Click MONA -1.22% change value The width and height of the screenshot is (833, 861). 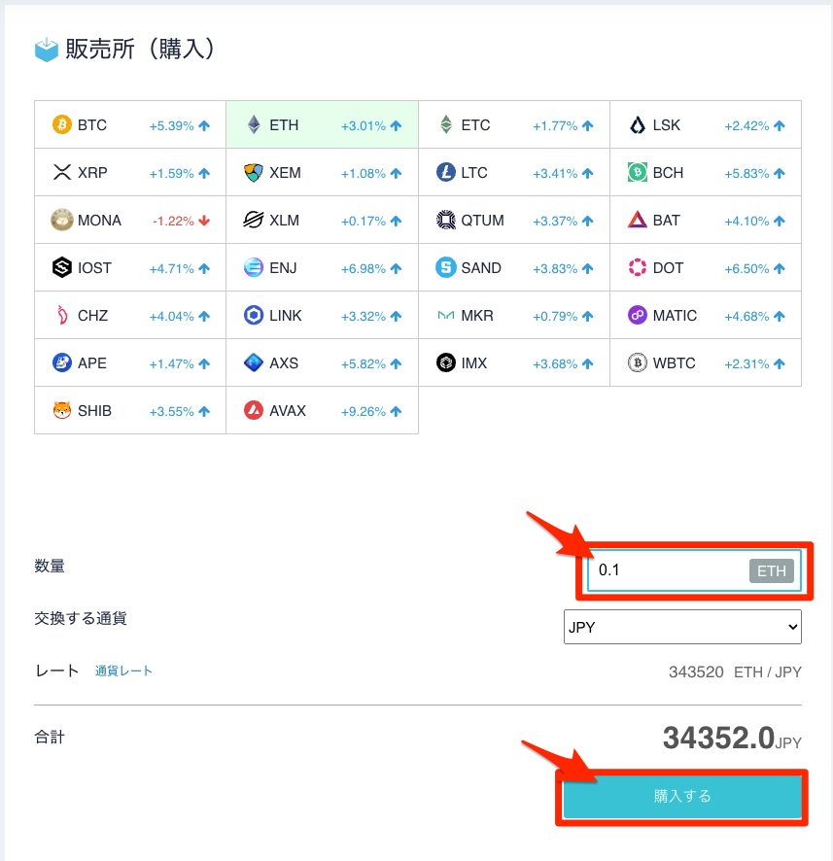(173, 221)
